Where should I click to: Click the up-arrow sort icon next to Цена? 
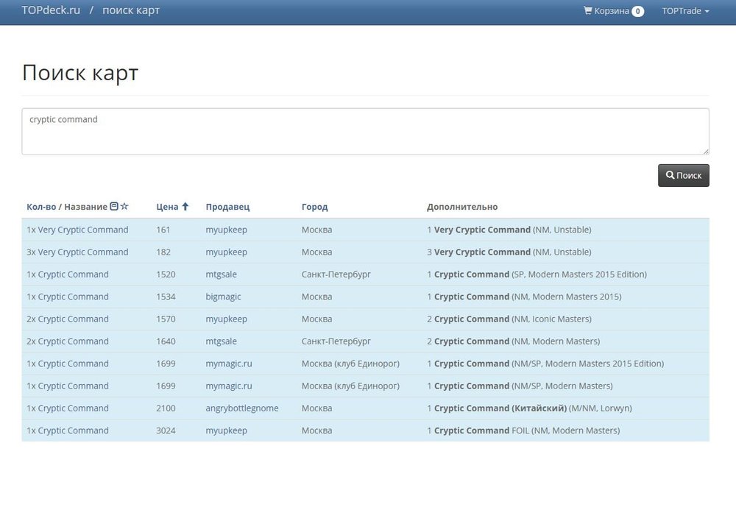tap(185, 207)
